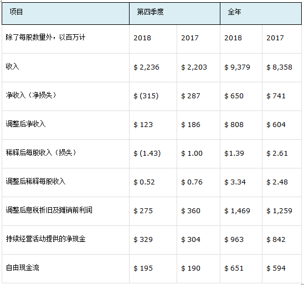Select the value $ 3.34 cell
Image resolution: width=304 pixels, height=285 pixels.
[x=235, y=182]
